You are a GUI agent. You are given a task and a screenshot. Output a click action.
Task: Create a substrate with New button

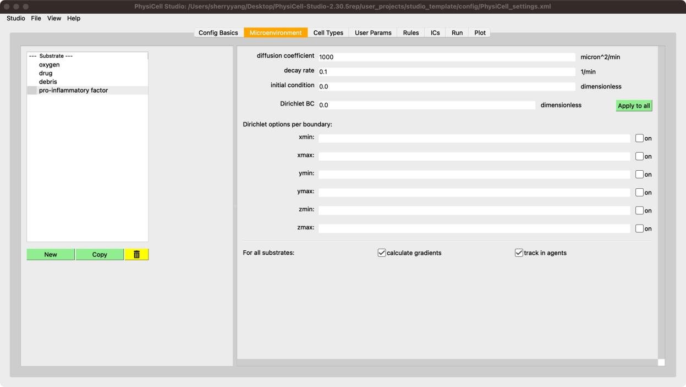(51, 255)
